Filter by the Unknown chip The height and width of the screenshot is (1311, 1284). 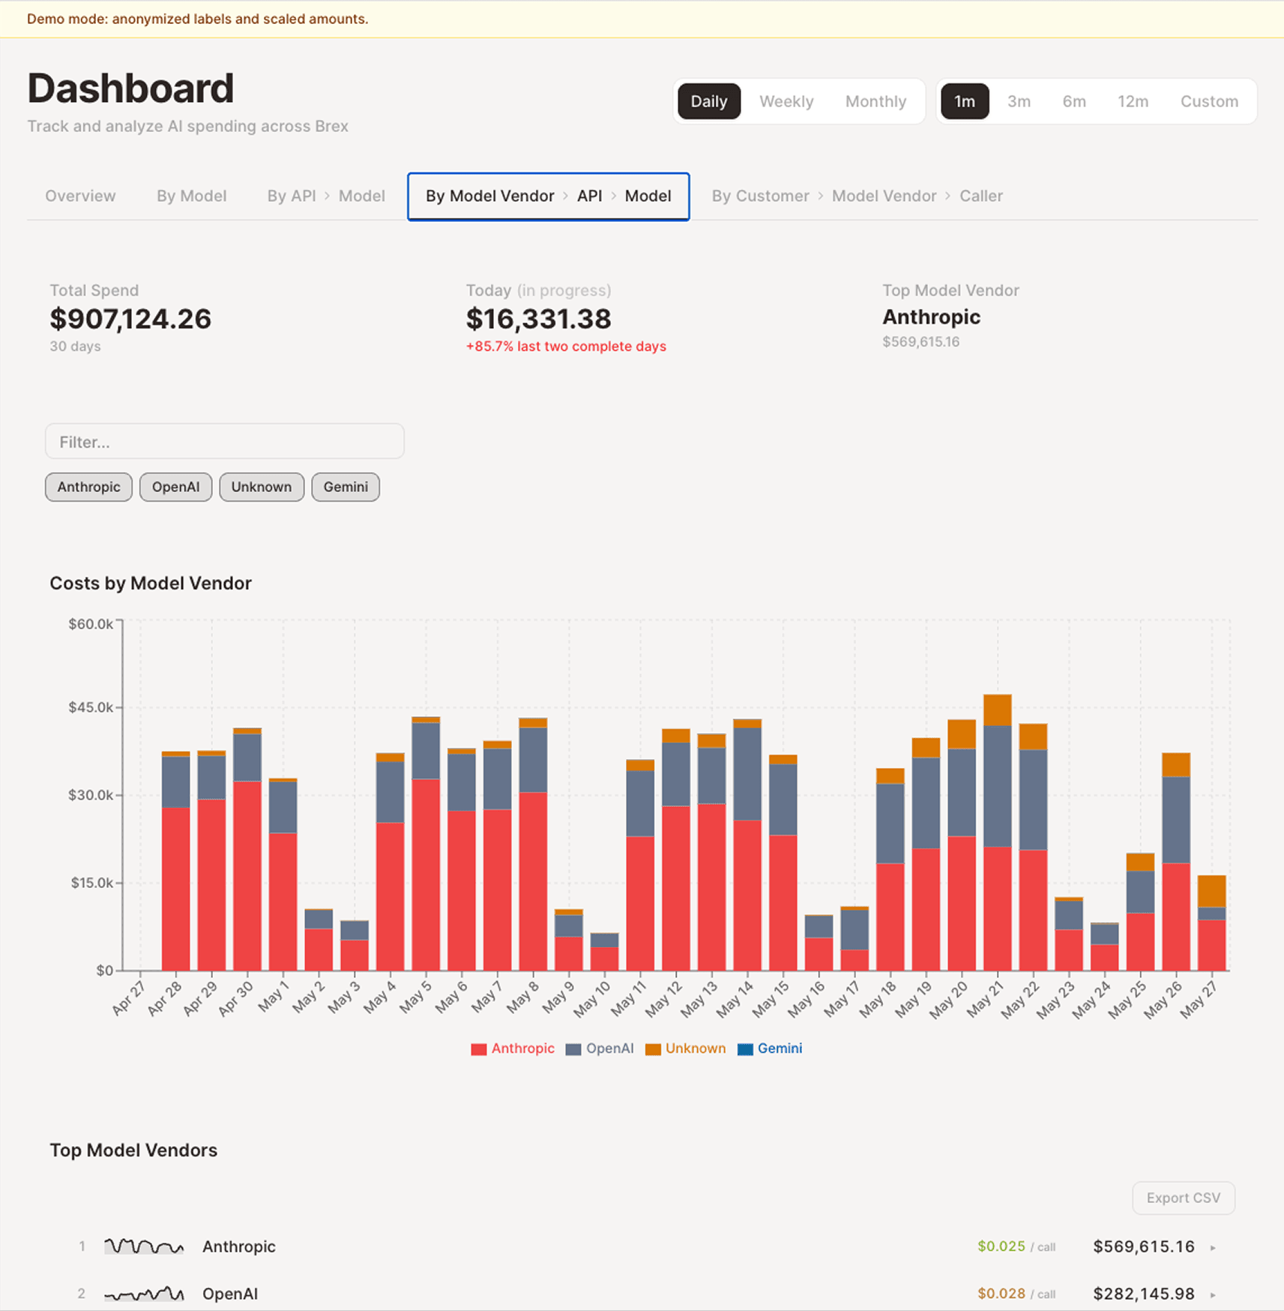coord(261,487)
